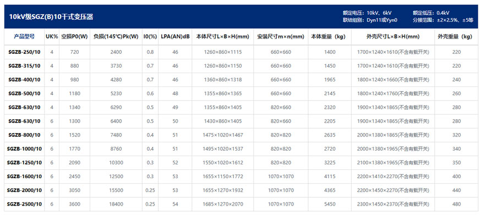Click the body size 1475×1020×1467
481x215 pixels.
(x=223, y=135)
